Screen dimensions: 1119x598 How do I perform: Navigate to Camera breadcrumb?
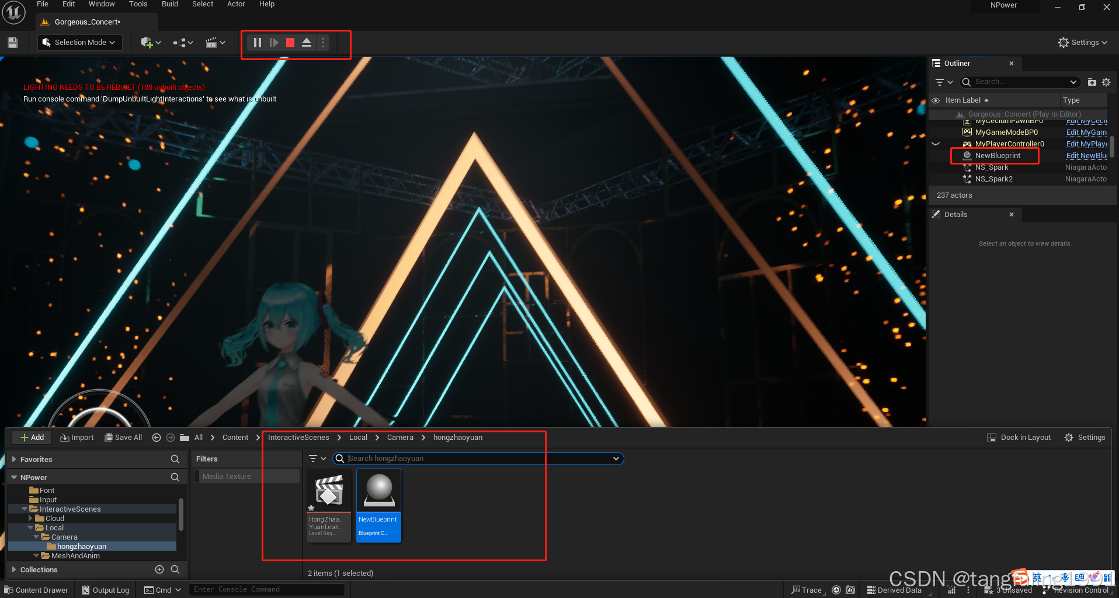400,438
